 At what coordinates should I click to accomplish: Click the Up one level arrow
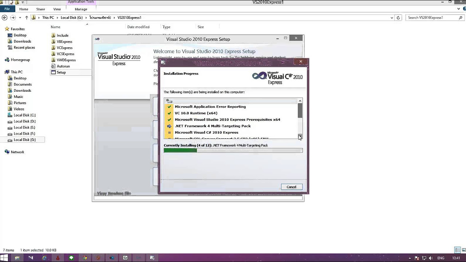[x=27, y=17]
